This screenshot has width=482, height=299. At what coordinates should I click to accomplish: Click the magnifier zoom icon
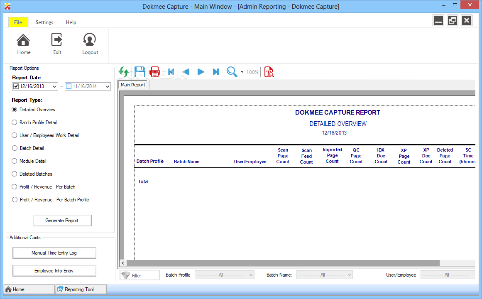[x=232, y=72]
